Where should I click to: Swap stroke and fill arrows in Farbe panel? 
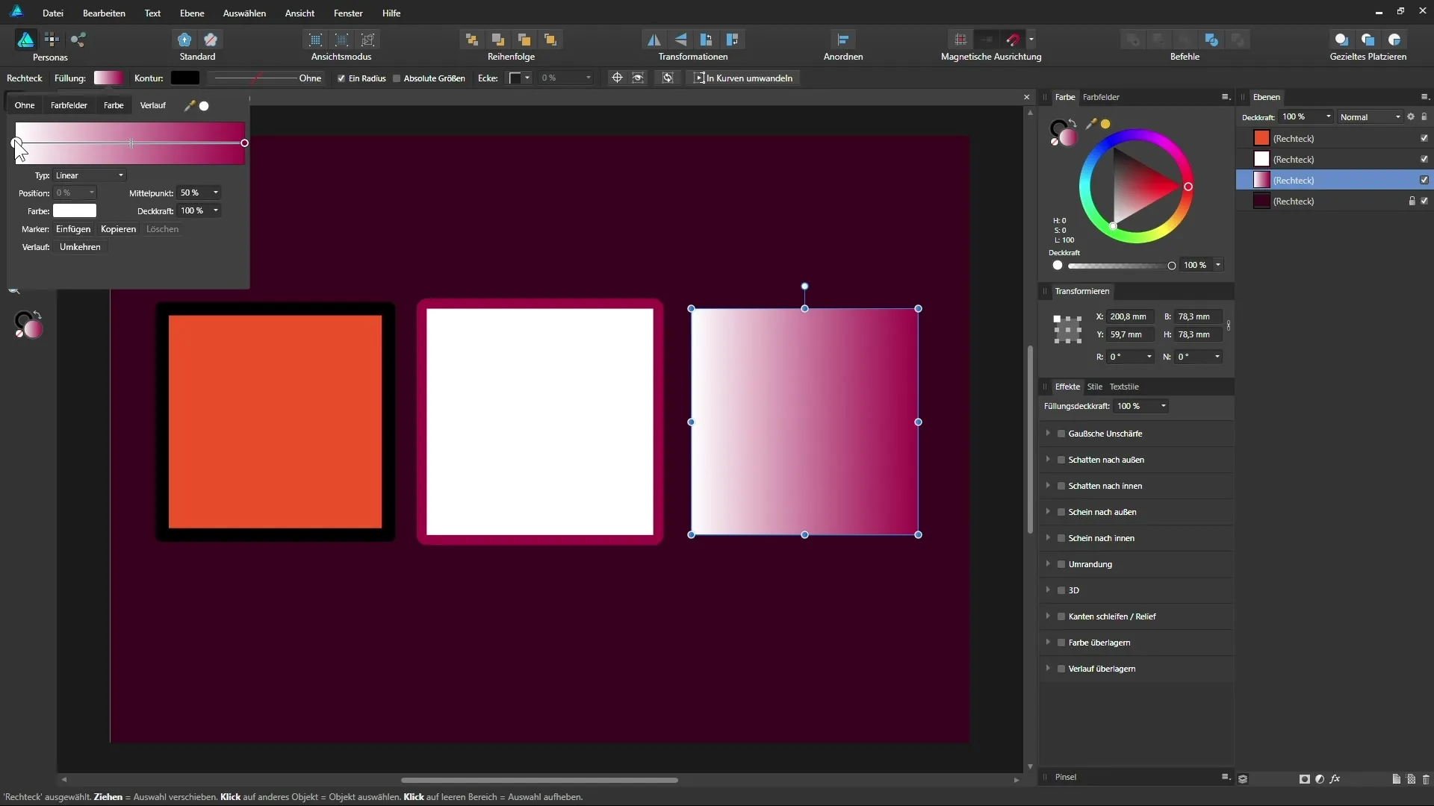pos(1073,122)
